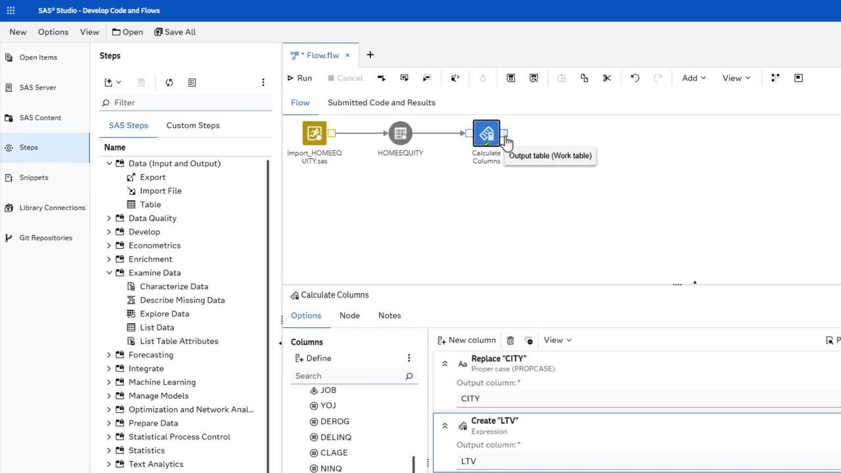Open the new step dropdown arrow
Screen dimensions: 841x473
click(119, 83)
